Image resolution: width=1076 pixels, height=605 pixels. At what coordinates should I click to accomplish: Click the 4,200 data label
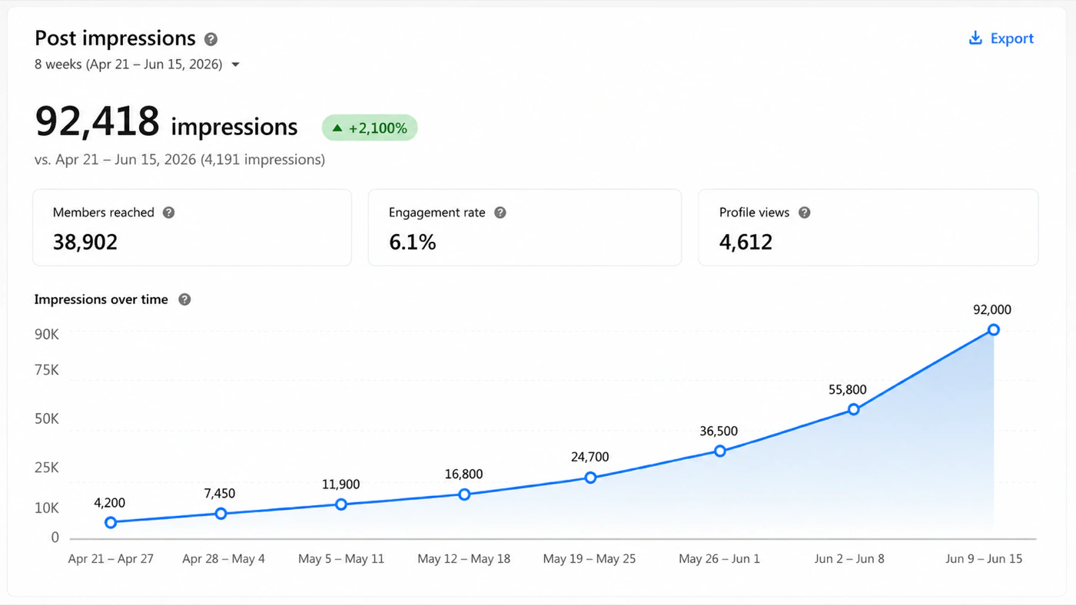[109, 504]
